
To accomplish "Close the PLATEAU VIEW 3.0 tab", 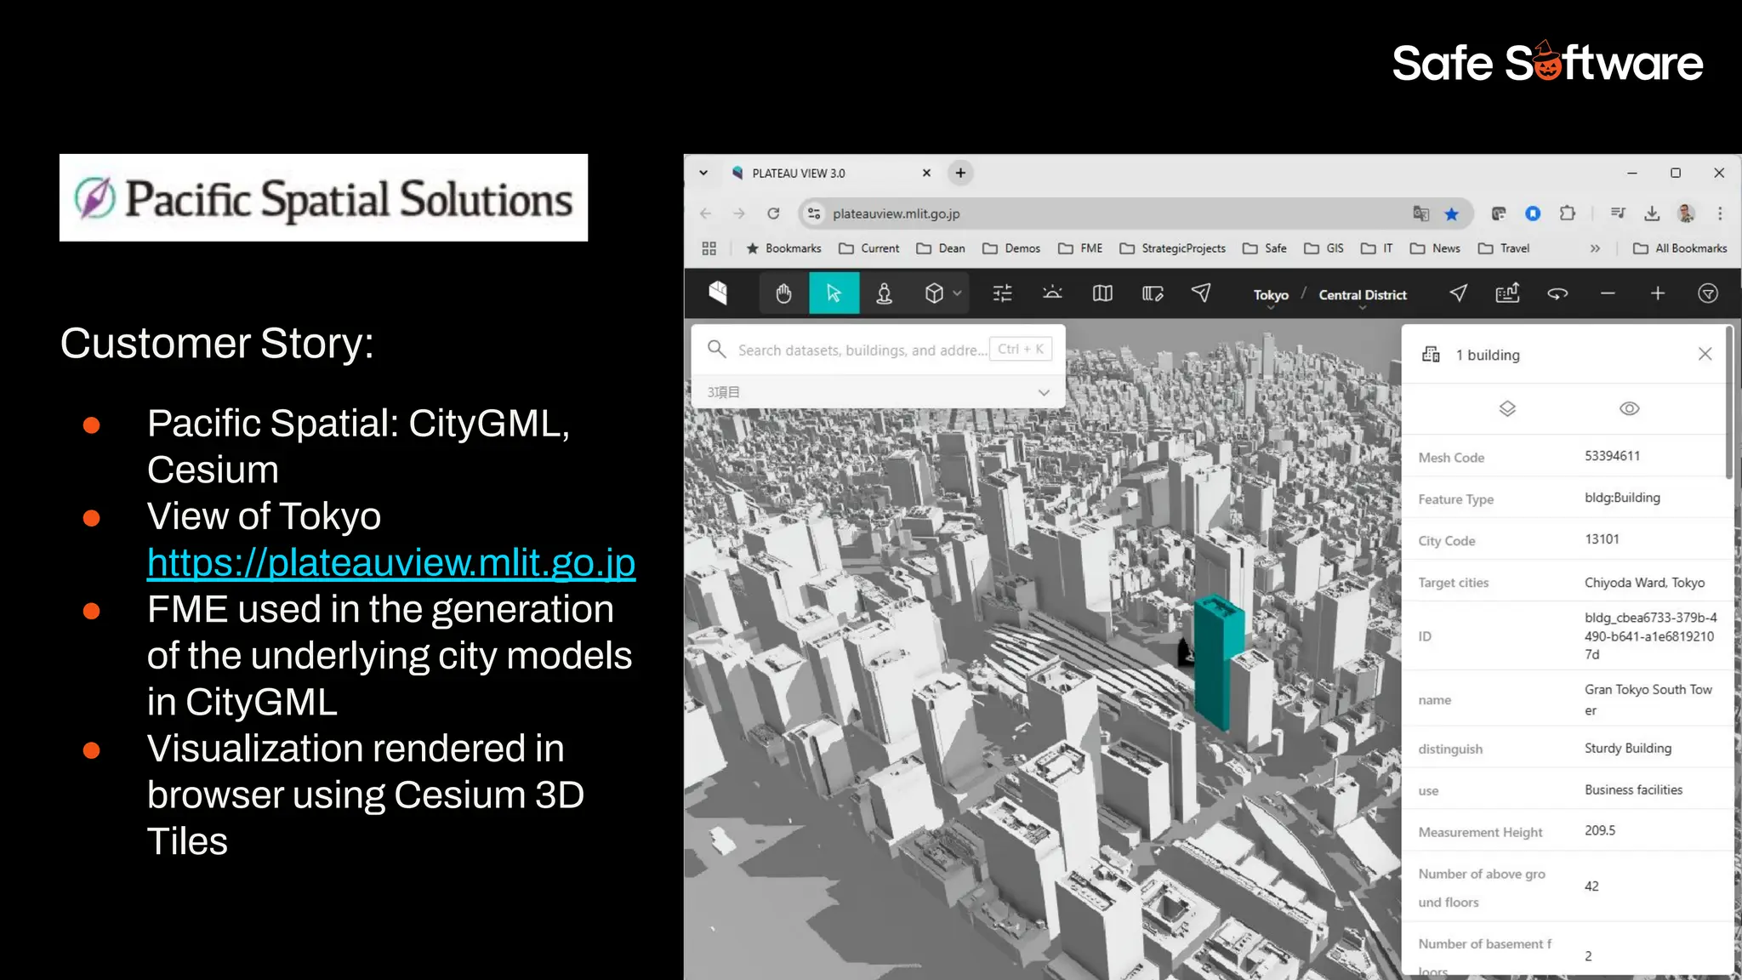I will pyautogui.click(x=926, y=173).
